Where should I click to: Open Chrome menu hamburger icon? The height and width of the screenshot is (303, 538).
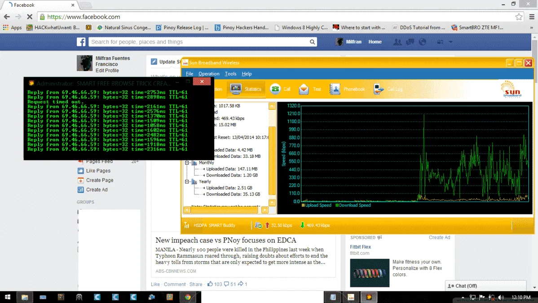tap(532, 17)
